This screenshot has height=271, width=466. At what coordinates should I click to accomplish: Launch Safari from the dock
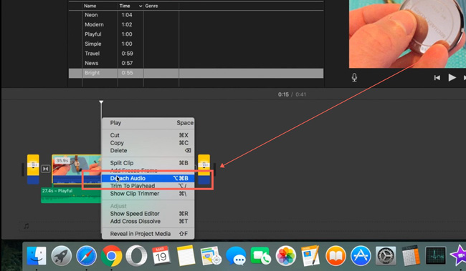tap(87, 256)
